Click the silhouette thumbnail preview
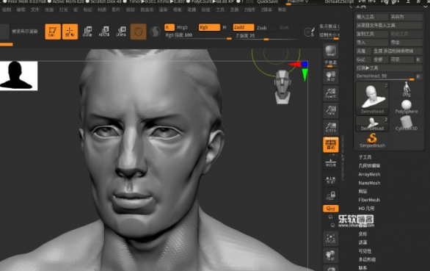Image resolution: width=430 pixels, height=271 pixels. [x=18, y=76]
